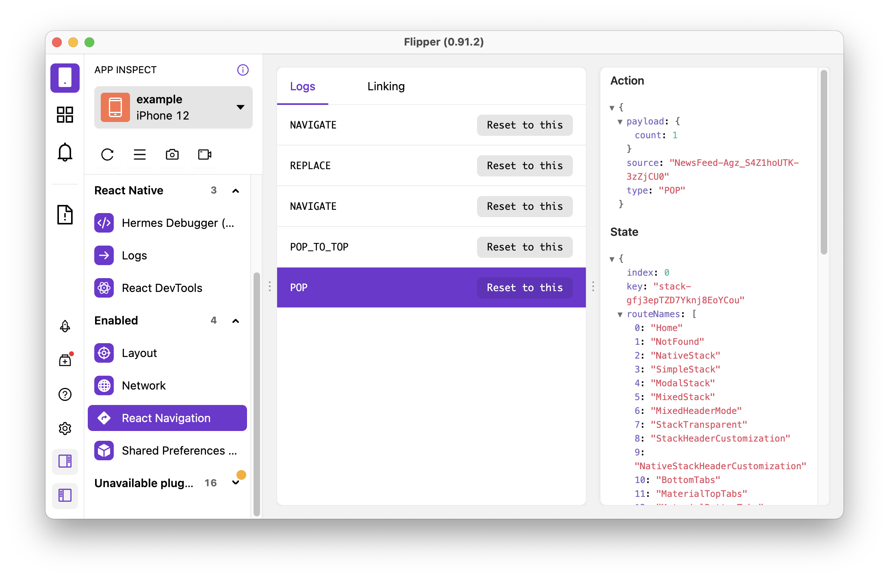Screen dimensions: 889x579
Task: Collapse the React Native plugin section
Action: pos(236,190)
